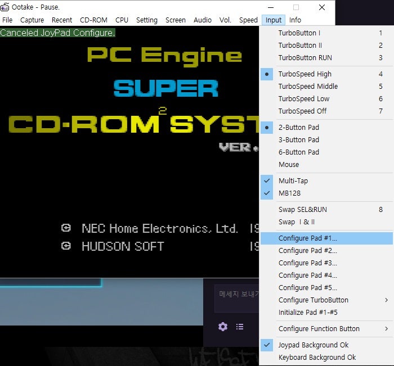Viewport: 394px width, 366px height.
Task: Toggle TurboButton I
Action: (326, 33)
